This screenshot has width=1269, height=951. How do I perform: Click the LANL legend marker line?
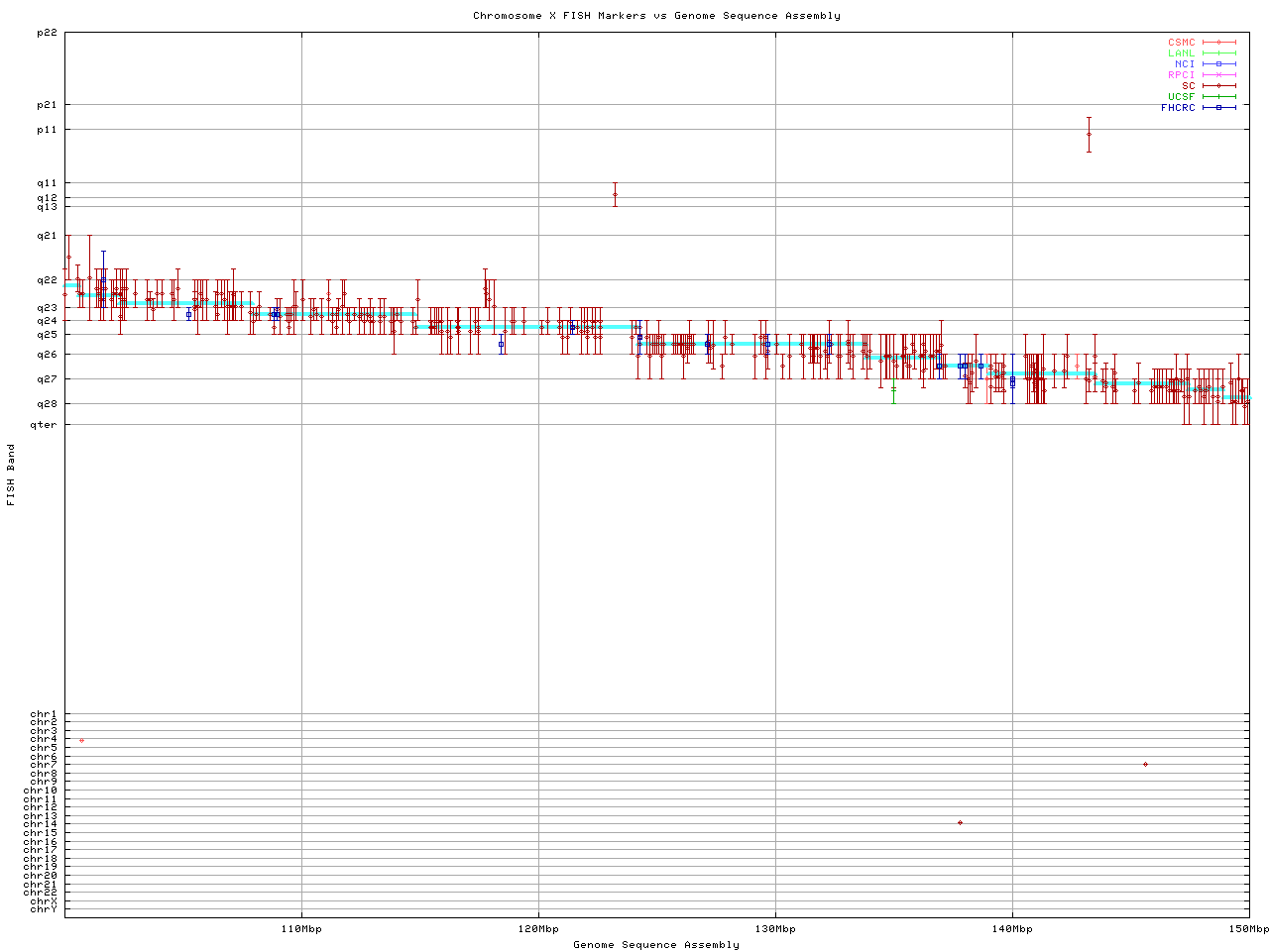pos(1218,53)
